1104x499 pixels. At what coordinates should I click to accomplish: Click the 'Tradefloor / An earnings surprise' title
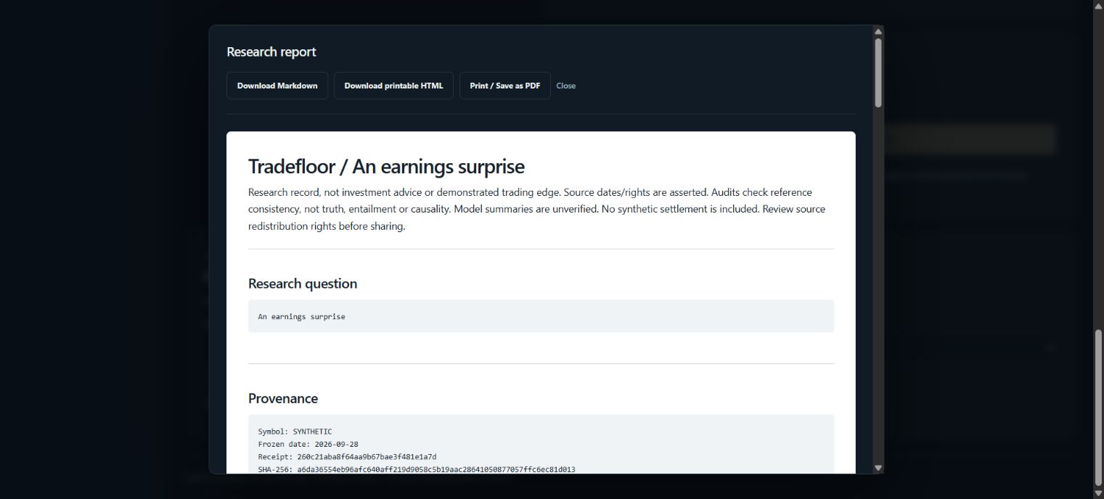(386, 166)
